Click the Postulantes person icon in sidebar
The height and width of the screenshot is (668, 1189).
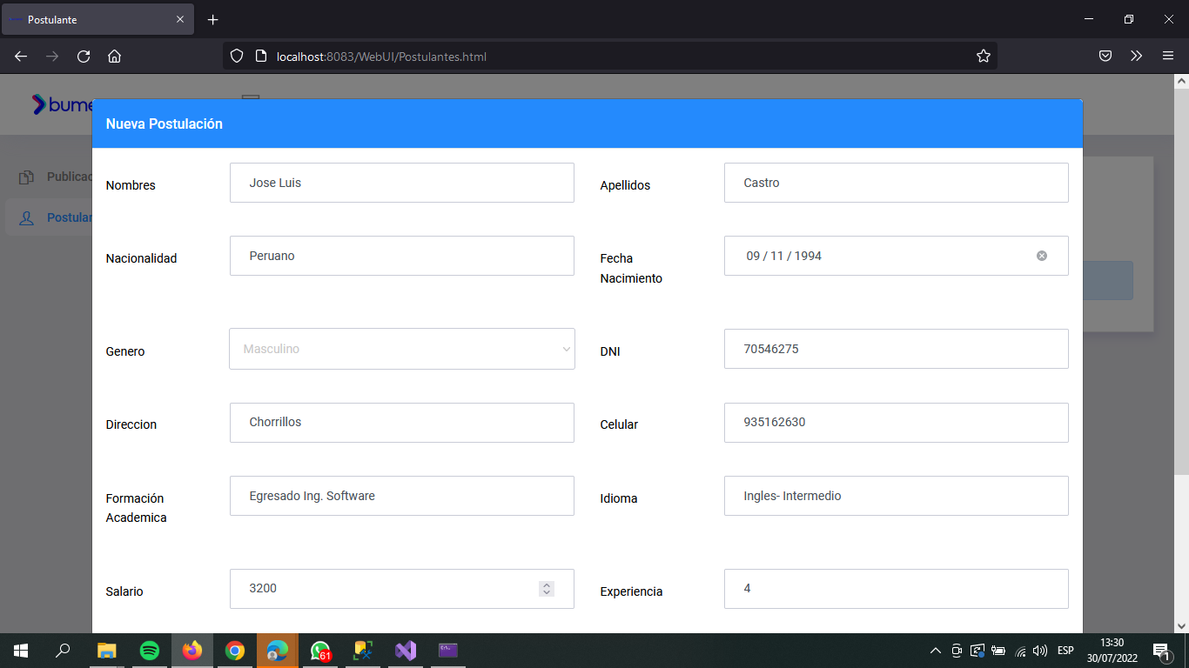[x=25, y=217]
